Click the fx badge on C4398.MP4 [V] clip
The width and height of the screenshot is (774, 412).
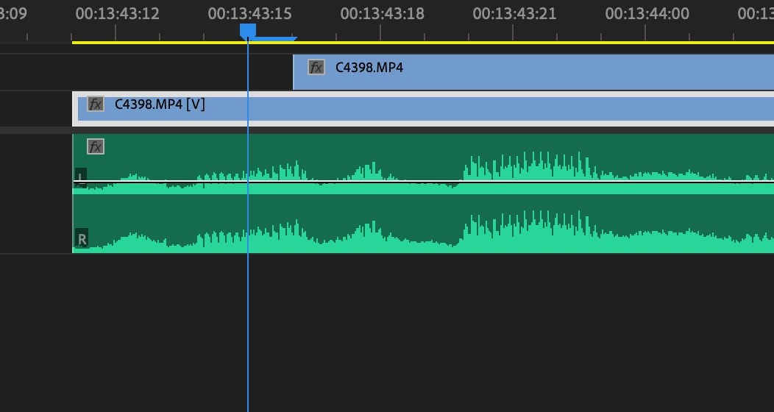tap(95, 104)
